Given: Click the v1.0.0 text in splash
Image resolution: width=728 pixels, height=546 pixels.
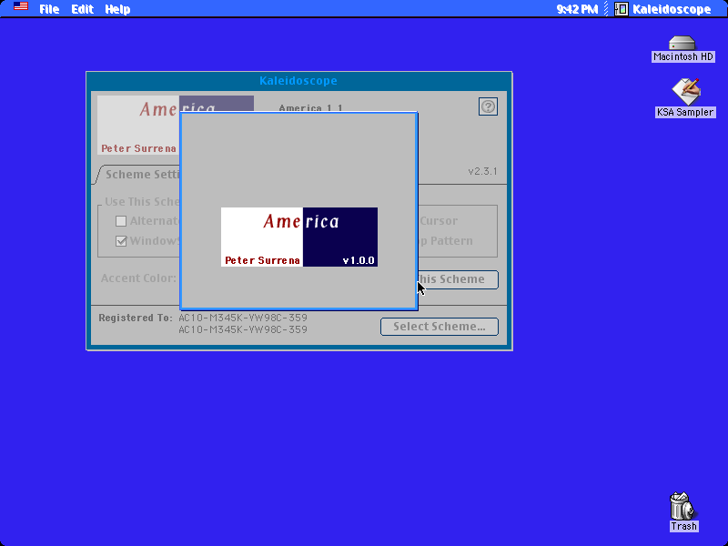Looking at the screenshot, I should point(359,260).
